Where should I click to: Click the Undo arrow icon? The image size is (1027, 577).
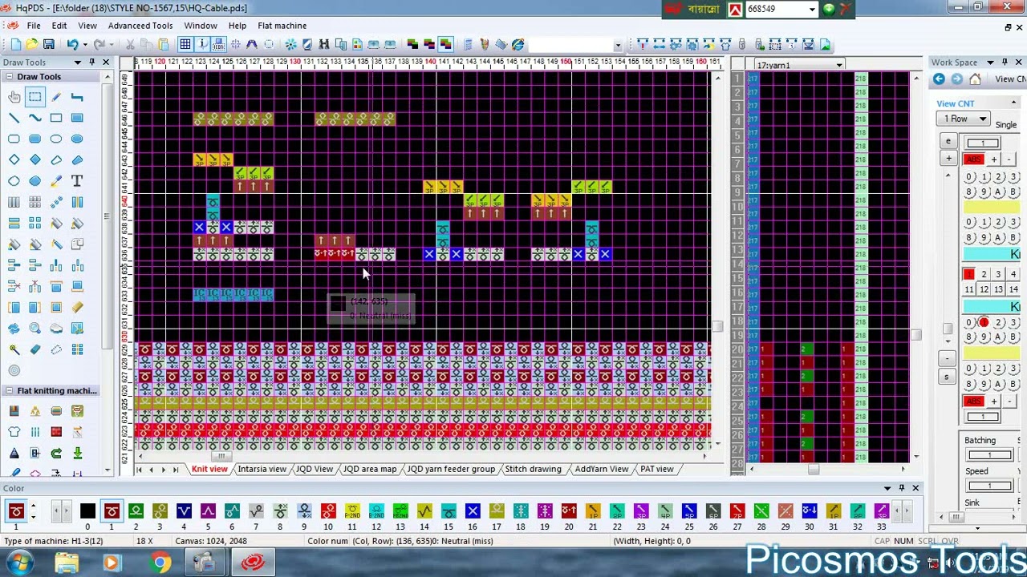(72, 45)
